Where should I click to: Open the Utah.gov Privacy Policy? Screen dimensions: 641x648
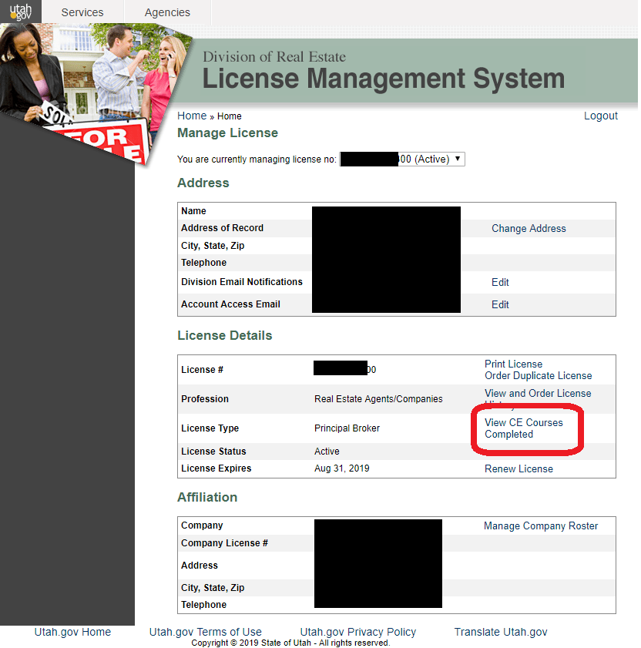click(x=357, y=632)
